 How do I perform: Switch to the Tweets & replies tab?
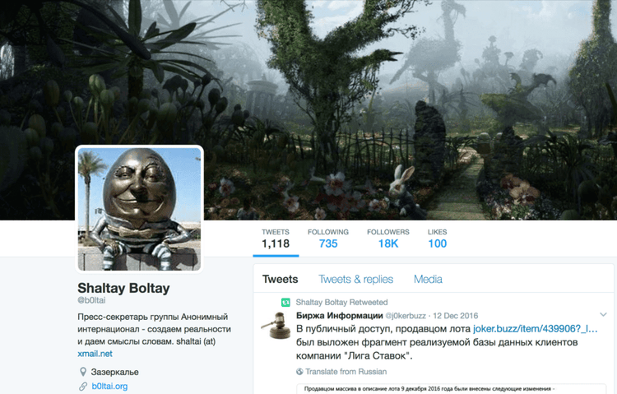click(x=355, y=279)
